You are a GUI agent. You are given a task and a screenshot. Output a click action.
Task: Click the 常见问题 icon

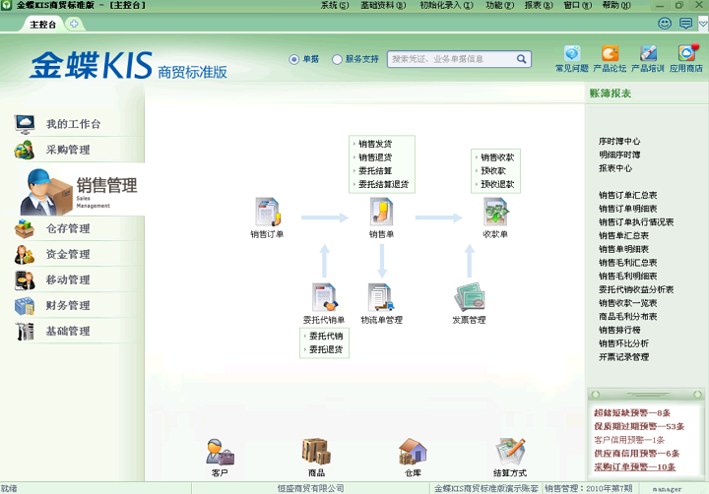(x=571, y=54)
